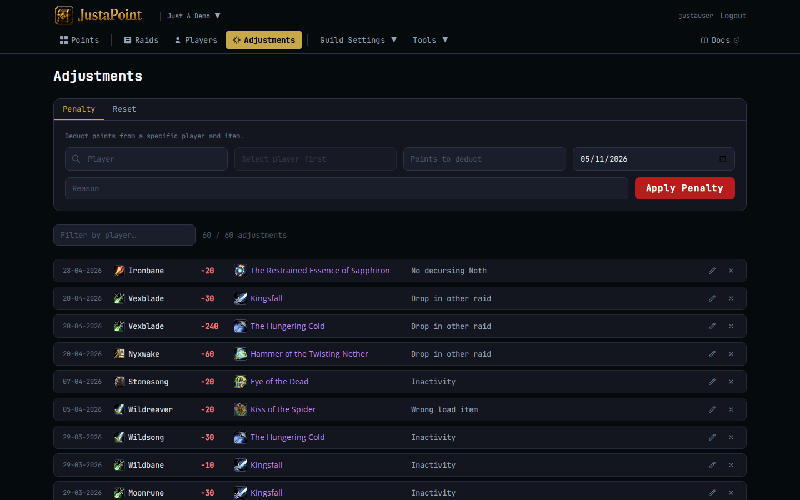Edit the Wildbane adjustment

(x=712, y=465)
